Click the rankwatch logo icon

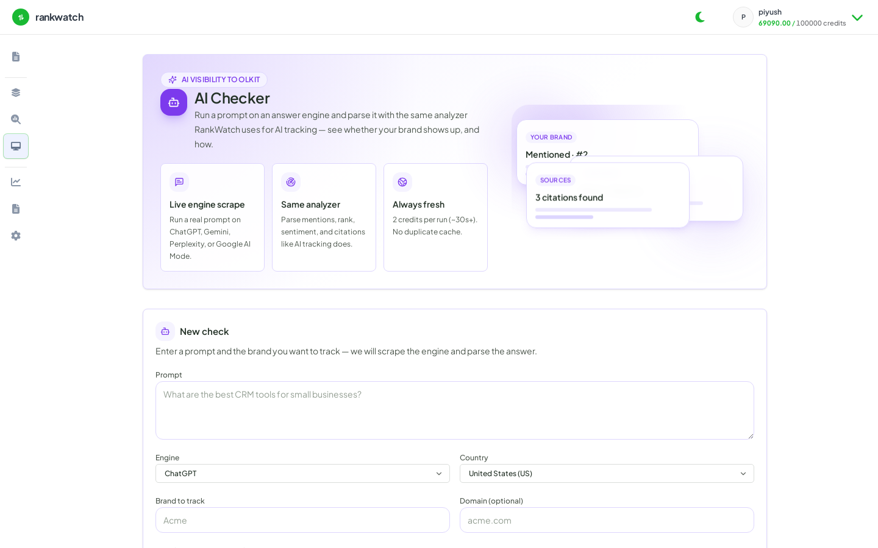(x=21, y=17)
